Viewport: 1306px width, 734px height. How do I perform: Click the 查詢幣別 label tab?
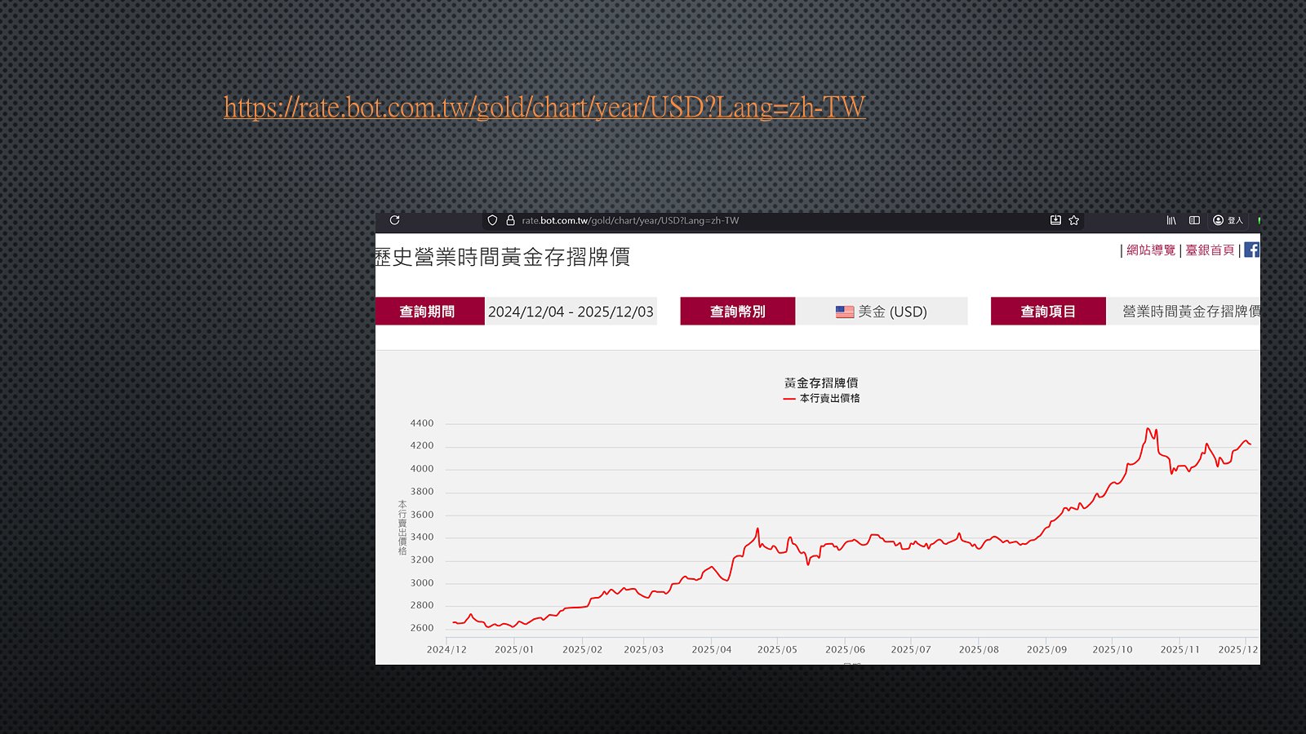pos(737,312)
